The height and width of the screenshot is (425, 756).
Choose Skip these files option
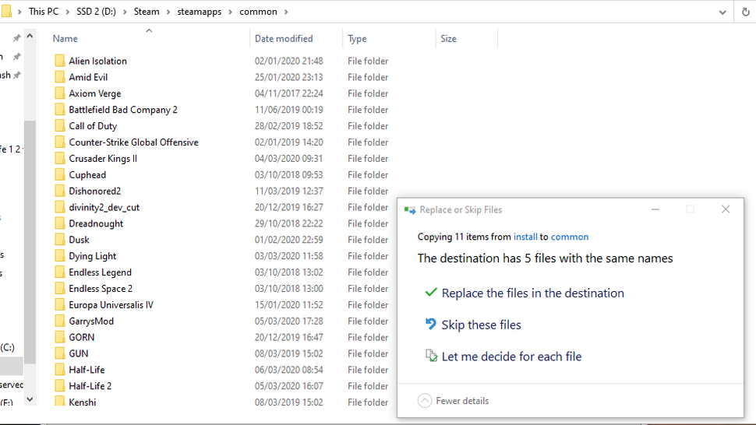point(481,325)
